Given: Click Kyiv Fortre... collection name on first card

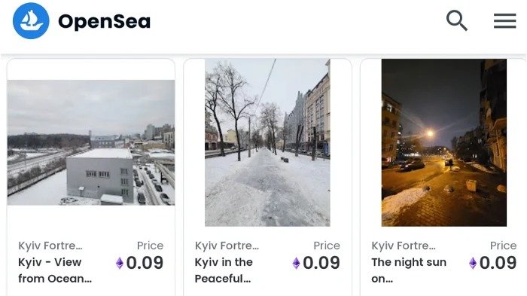Looking at the screenshot, I should pos(50,246).
